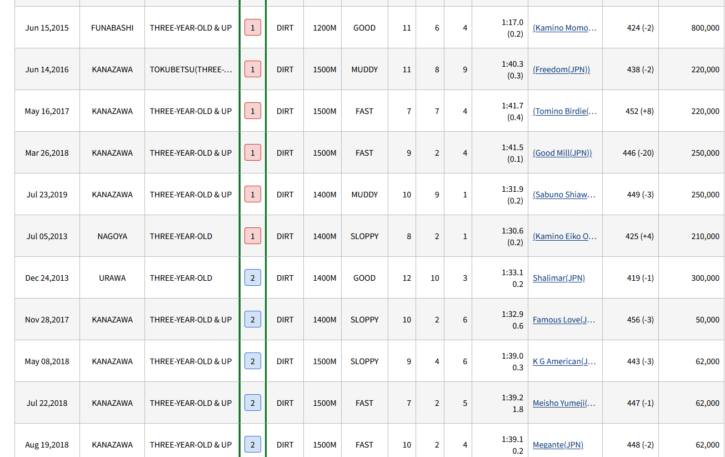This screenshot has height=457, width=725.
Task: Follow the Tomino Birdie link
Action: click(564, 111)
